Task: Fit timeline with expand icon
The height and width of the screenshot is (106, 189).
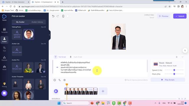Action: (x=185, y=99)
